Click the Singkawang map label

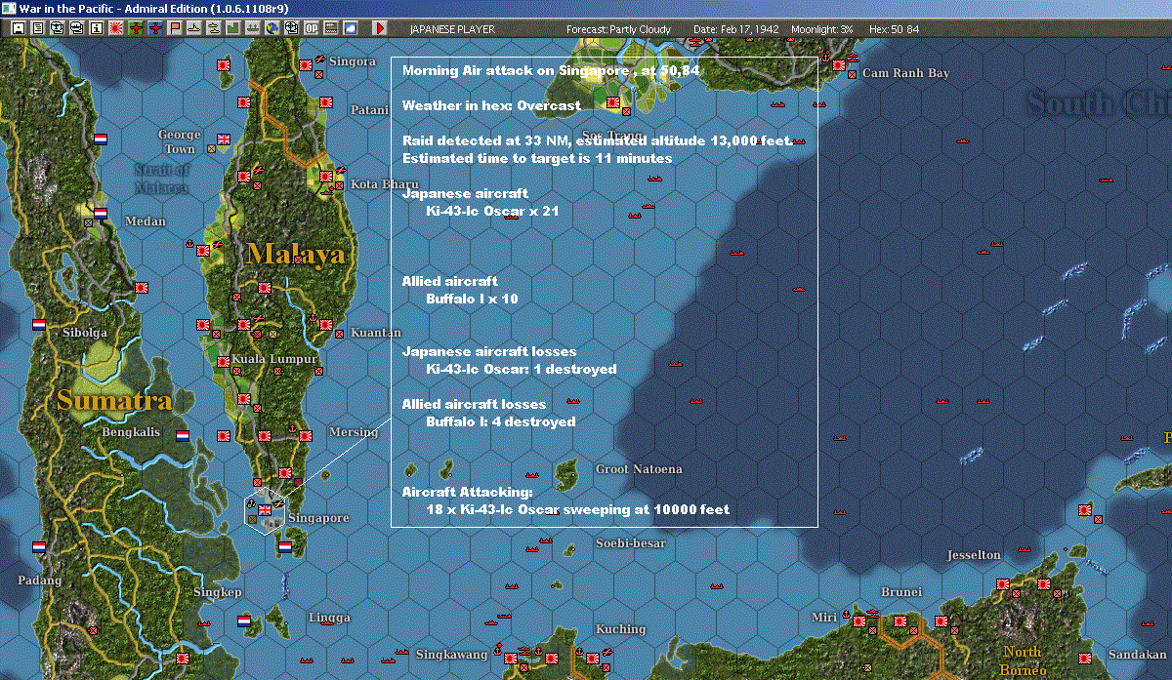[x=451, y=654]
